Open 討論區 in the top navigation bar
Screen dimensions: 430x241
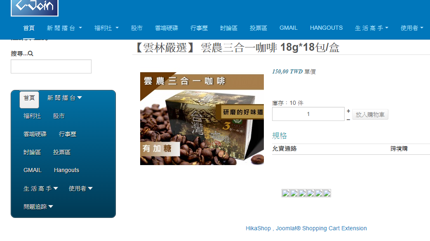point(229,28)
